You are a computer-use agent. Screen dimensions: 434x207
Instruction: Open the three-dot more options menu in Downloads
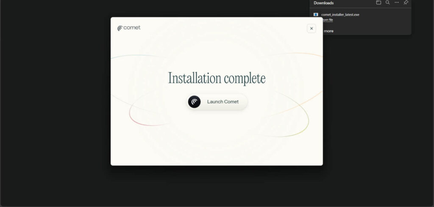397,3
